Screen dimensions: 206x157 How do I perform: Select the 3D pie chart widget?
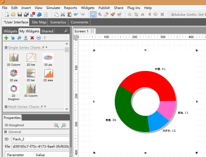pos(48,59)
